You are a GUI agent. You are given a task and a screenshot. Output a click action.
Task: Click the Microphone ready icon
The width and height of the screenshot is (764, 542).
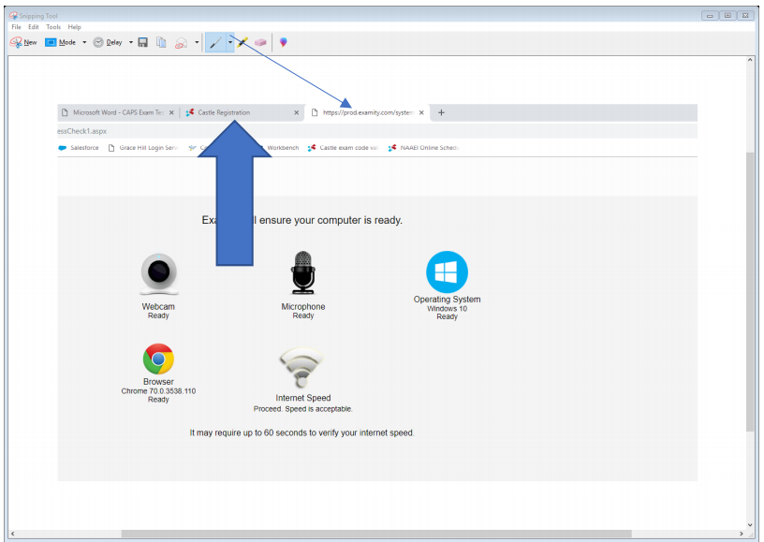[x=302, y=271]
